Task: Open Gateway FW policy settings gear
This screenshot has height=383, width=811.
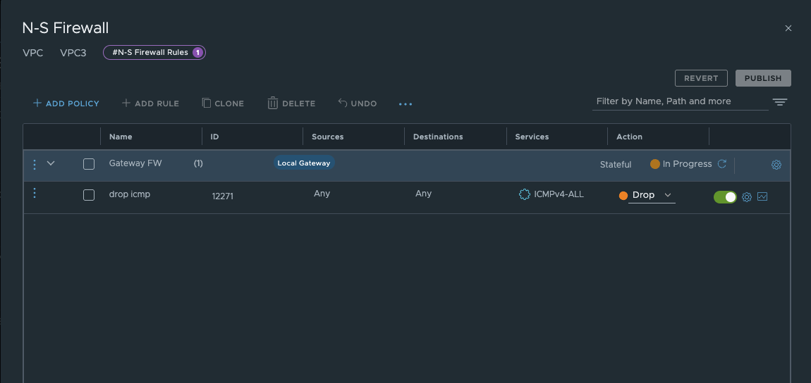Action: point(776,165)
